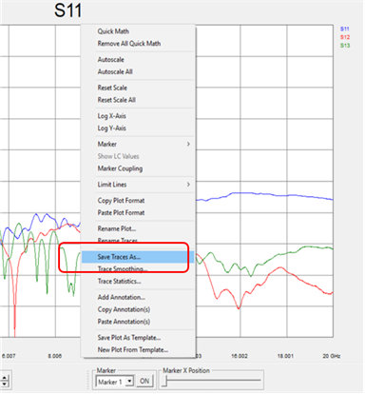This screenshot has height=394, width=365.
Task: Click the 20 GHz axis label
Action: (331, 356)
